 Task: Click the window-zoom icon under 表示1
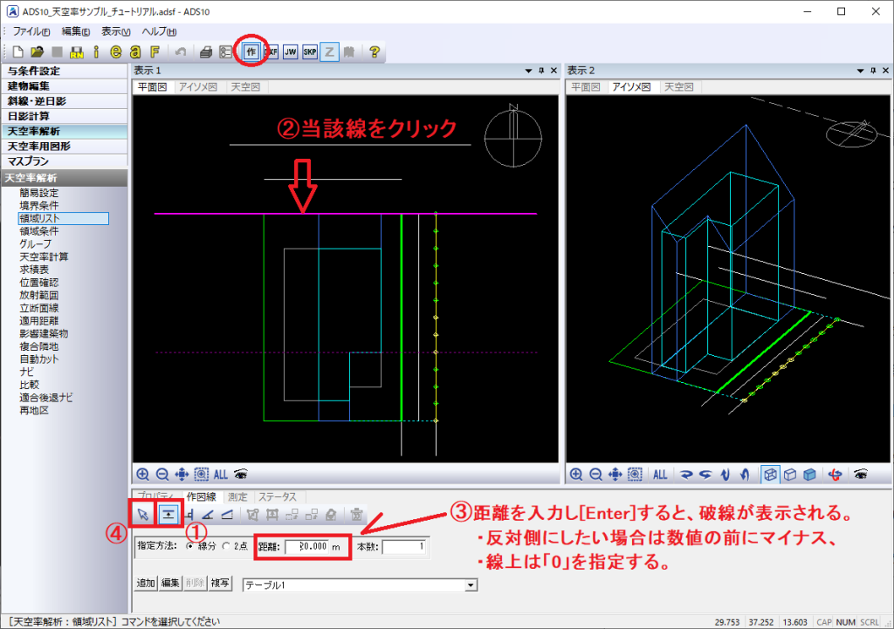pyautogui.click(x=202, y=474)
